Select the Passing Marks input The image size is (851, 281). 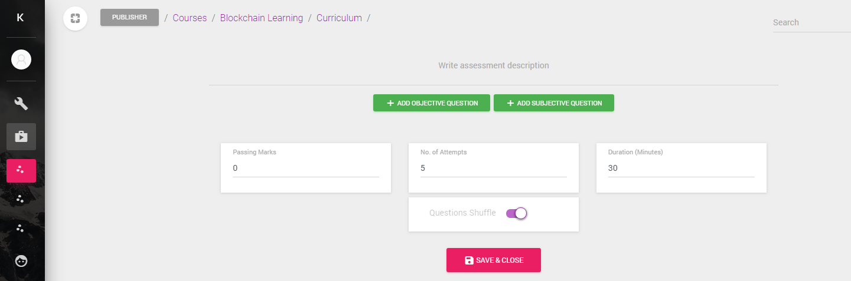tap(306, 168)
